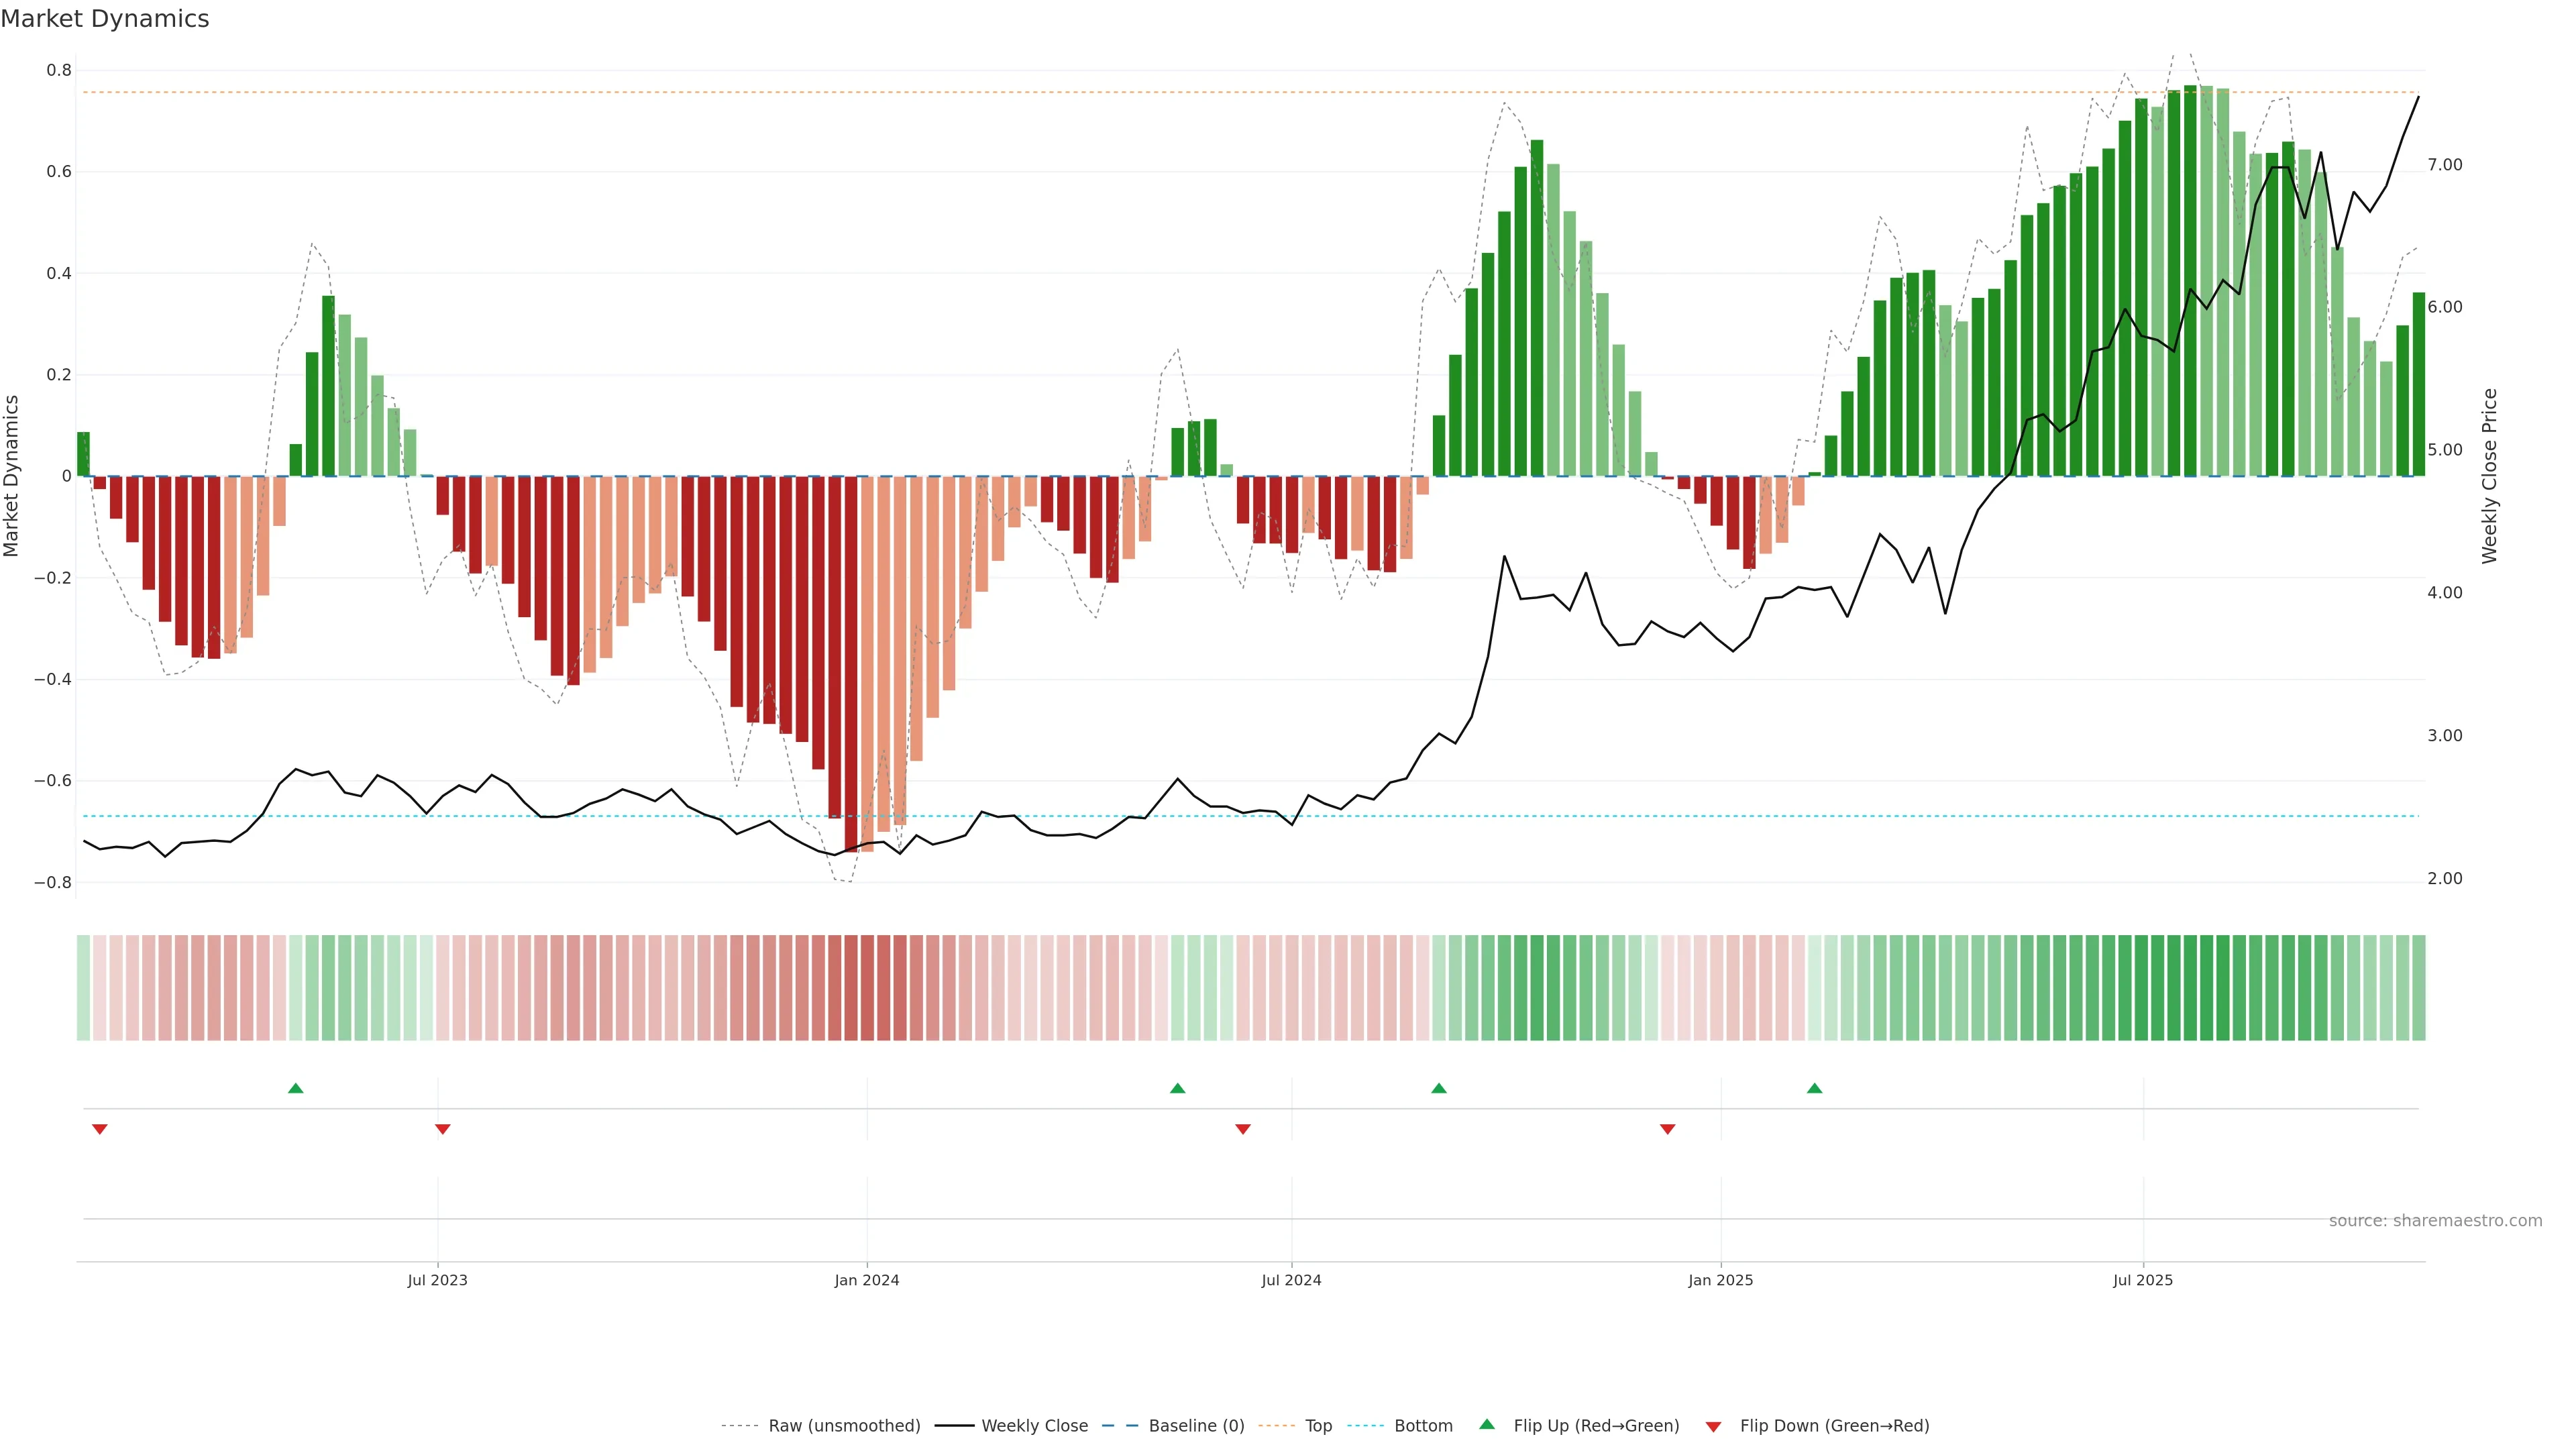This screenshot has height=1449, width=2576.
Task: Toggle the Weekly Close legend entry
Action: pyautogui.click(x=1034, y=1426)
